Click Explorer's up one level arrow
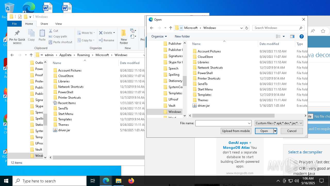This screenshot has height=186, width=330. click(x=31, y=55)
